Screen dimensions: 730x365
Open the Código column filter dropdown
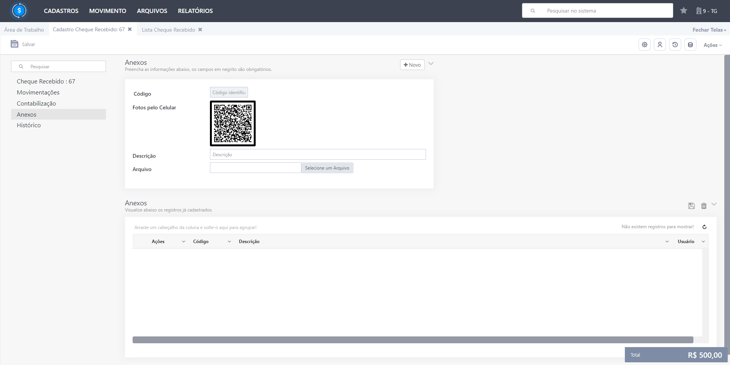[x=229, y=242]
